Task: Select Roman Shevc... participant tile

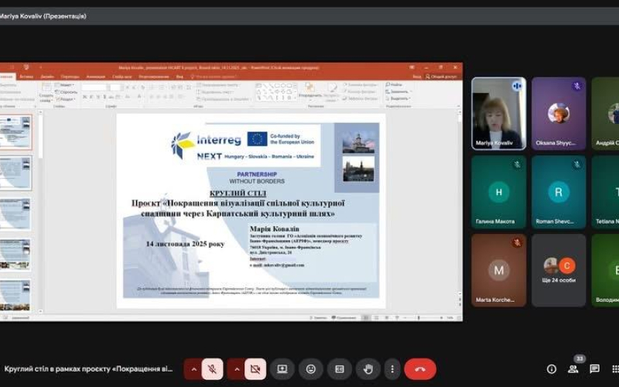Action: coord(559,192)
